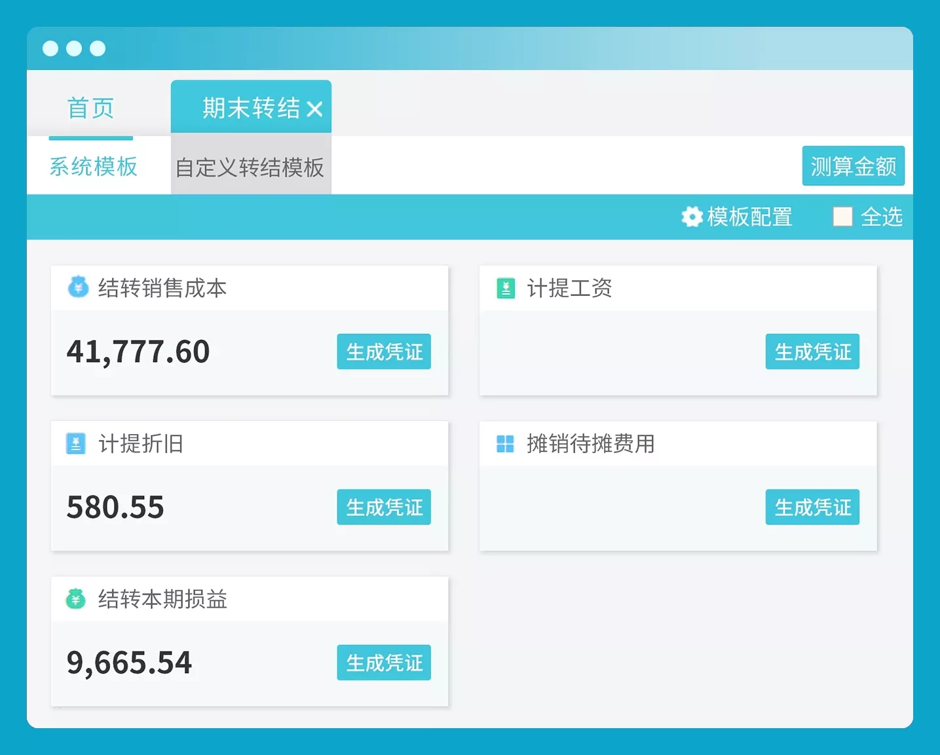Click the 结转本期损益 green money bag icon

(x=76, y=598)
